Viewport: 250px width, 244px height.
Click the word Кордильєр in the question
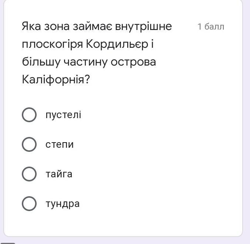(117, 44)
